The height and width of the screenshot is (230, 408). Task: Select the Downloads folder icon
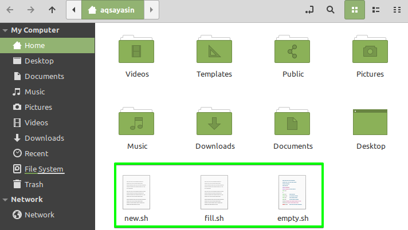pyautogui.click(x=214, y=121)
